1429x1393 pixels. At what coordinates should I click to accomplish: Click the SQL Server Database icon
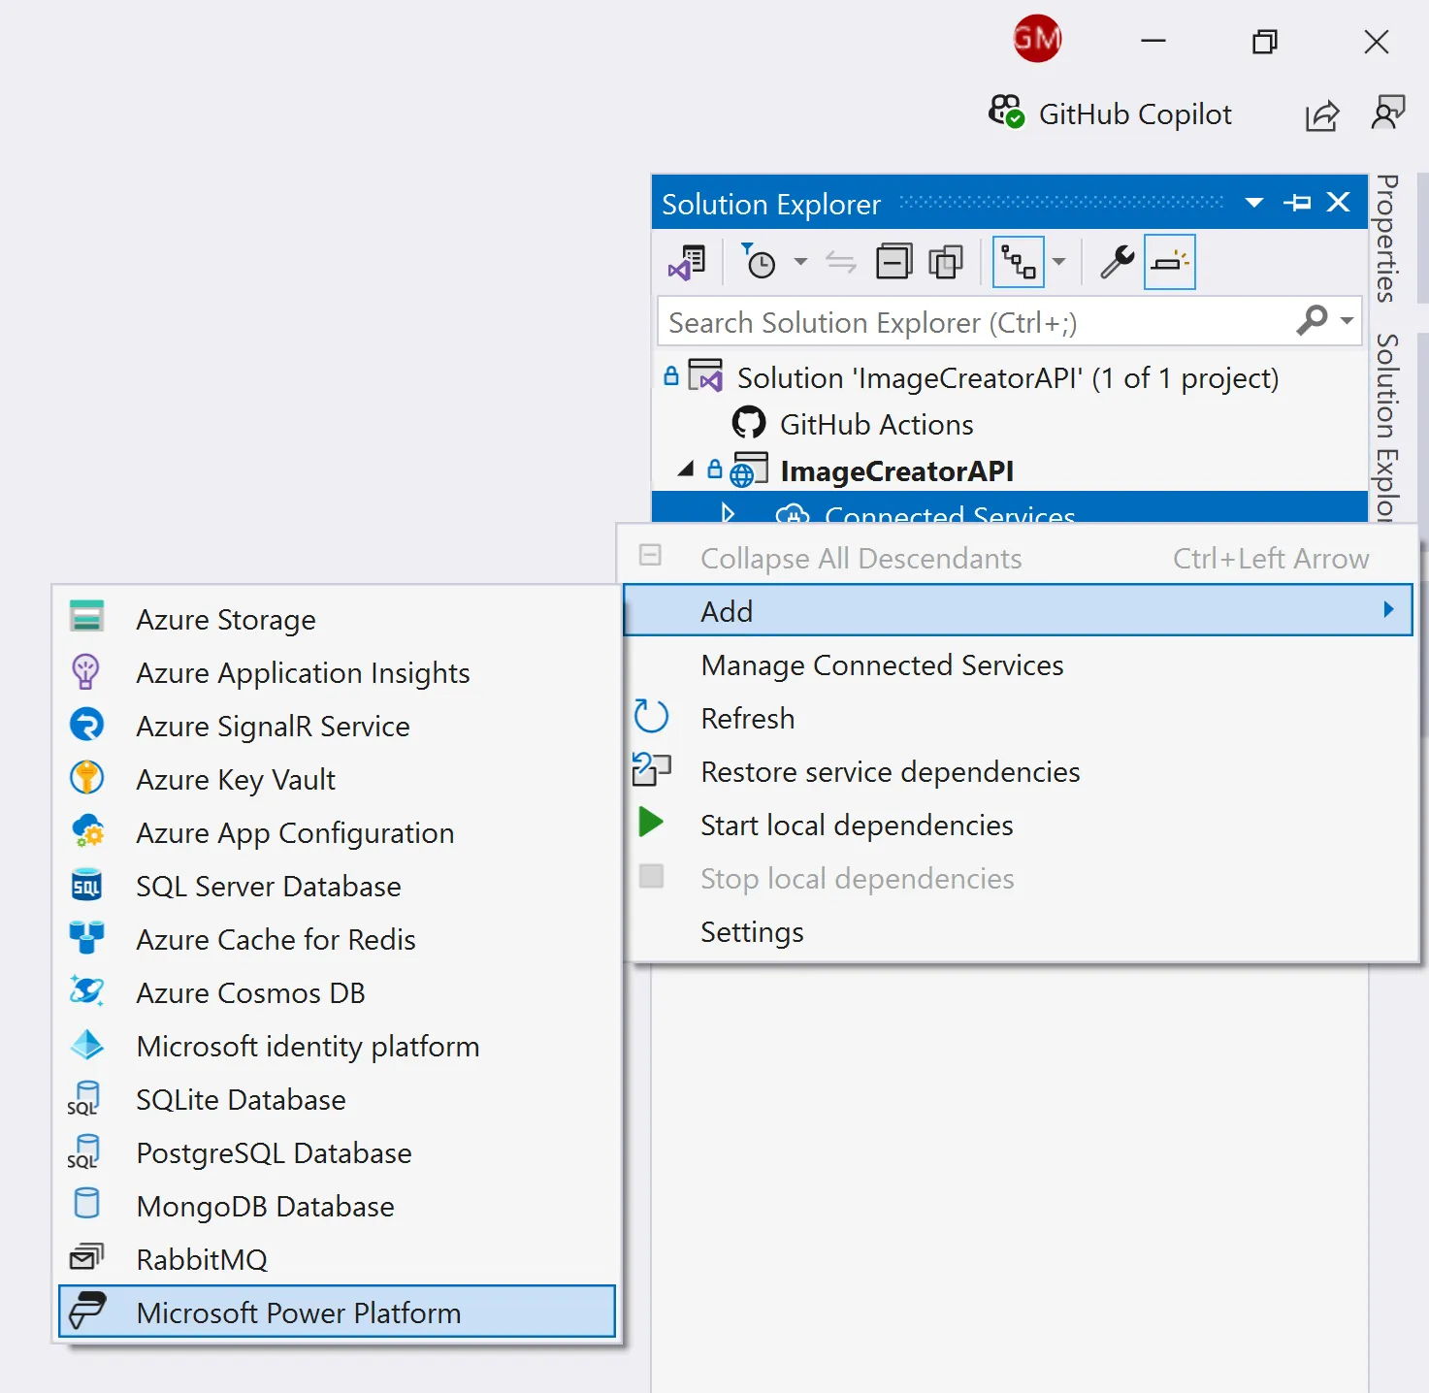(x=87, y=885)
